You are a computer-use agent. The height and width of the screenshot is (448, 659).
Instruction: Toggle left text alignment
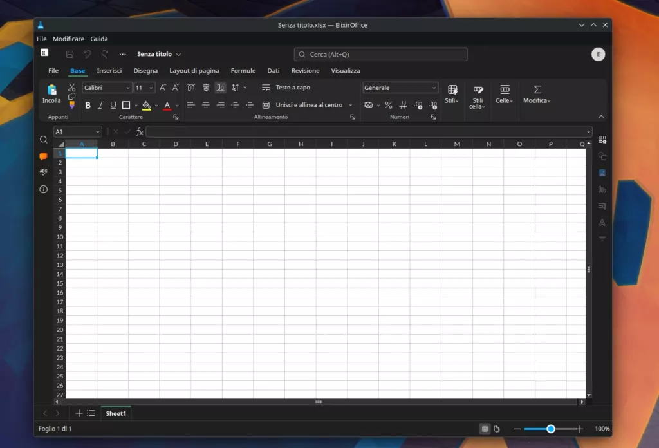190,105
